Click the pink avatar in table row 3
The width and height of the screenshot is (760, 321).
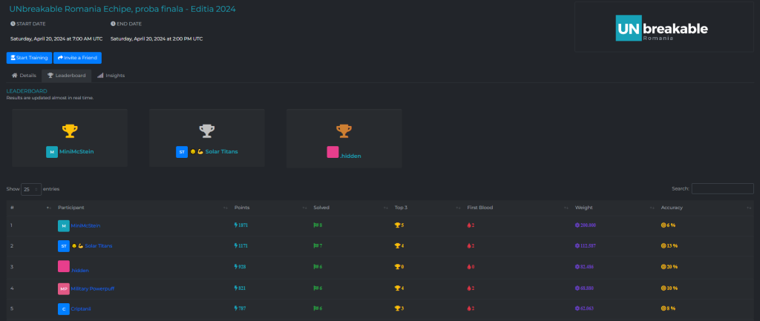click(63, 266)
